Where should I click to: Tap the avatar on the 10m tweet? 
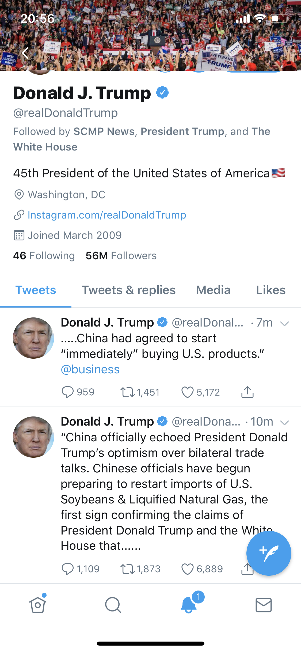pos(33,437)
